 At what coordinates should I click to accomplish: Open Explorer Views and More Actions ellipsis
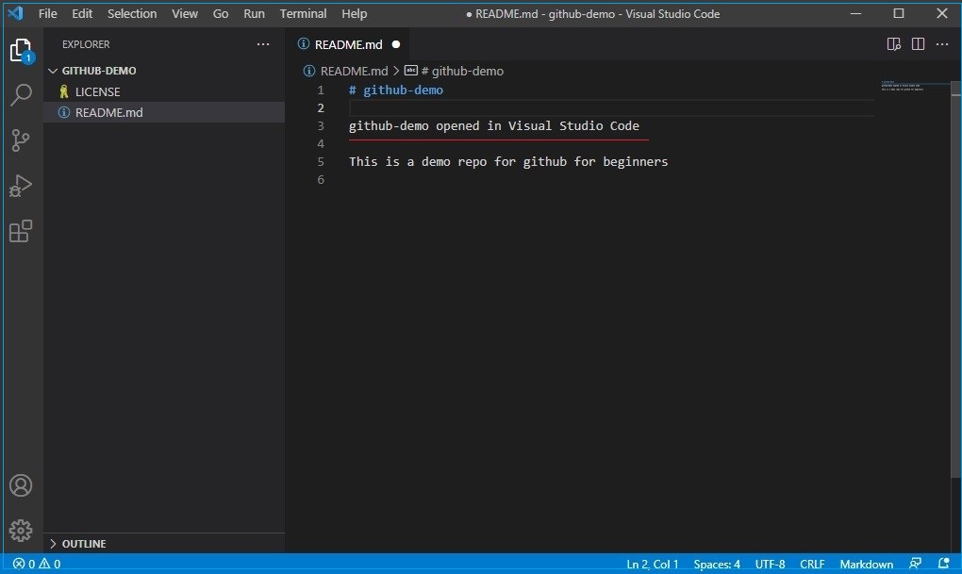click(263, 44)
